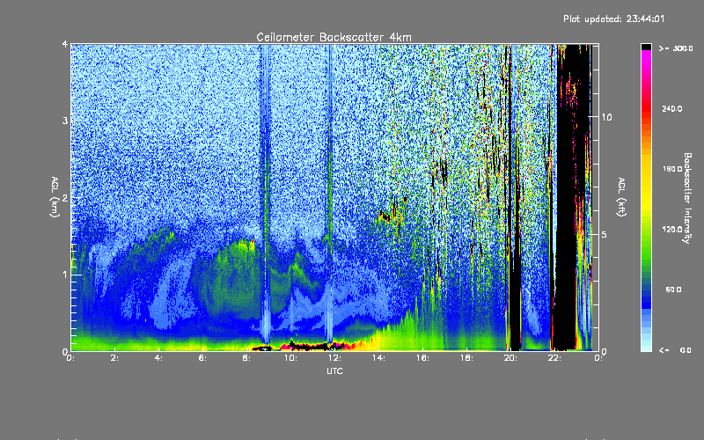Click the '14:' time tick label

click(378, 358)
